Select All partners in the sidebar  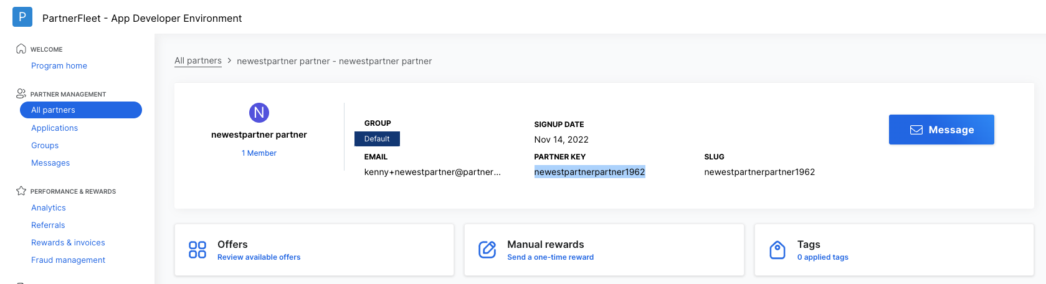click(x=81, y=110)
